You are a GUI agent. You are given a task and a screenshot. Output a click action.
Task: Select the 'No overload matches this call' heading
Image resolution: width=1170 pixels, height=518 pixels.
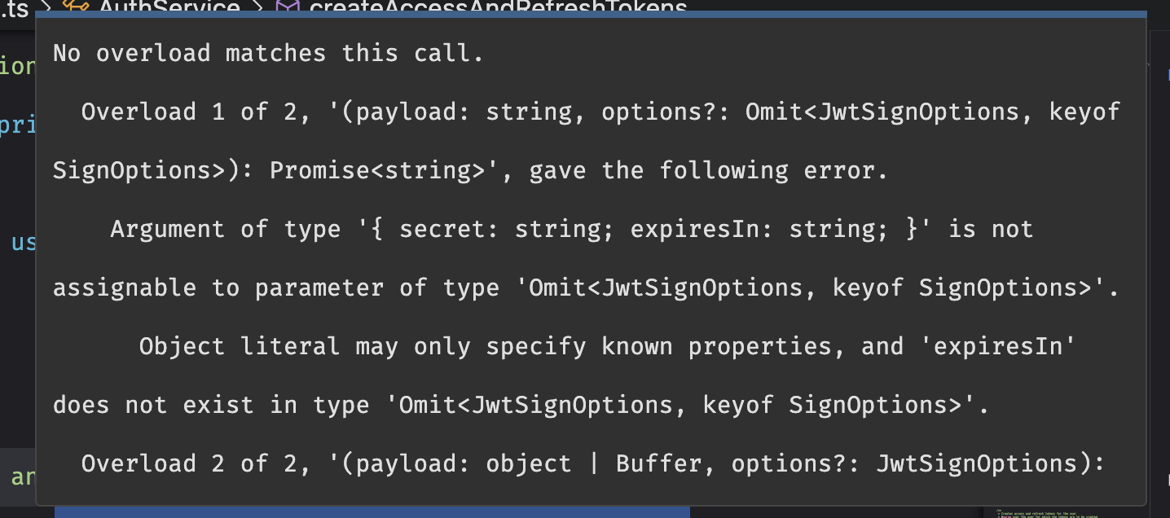coord(265,53)
